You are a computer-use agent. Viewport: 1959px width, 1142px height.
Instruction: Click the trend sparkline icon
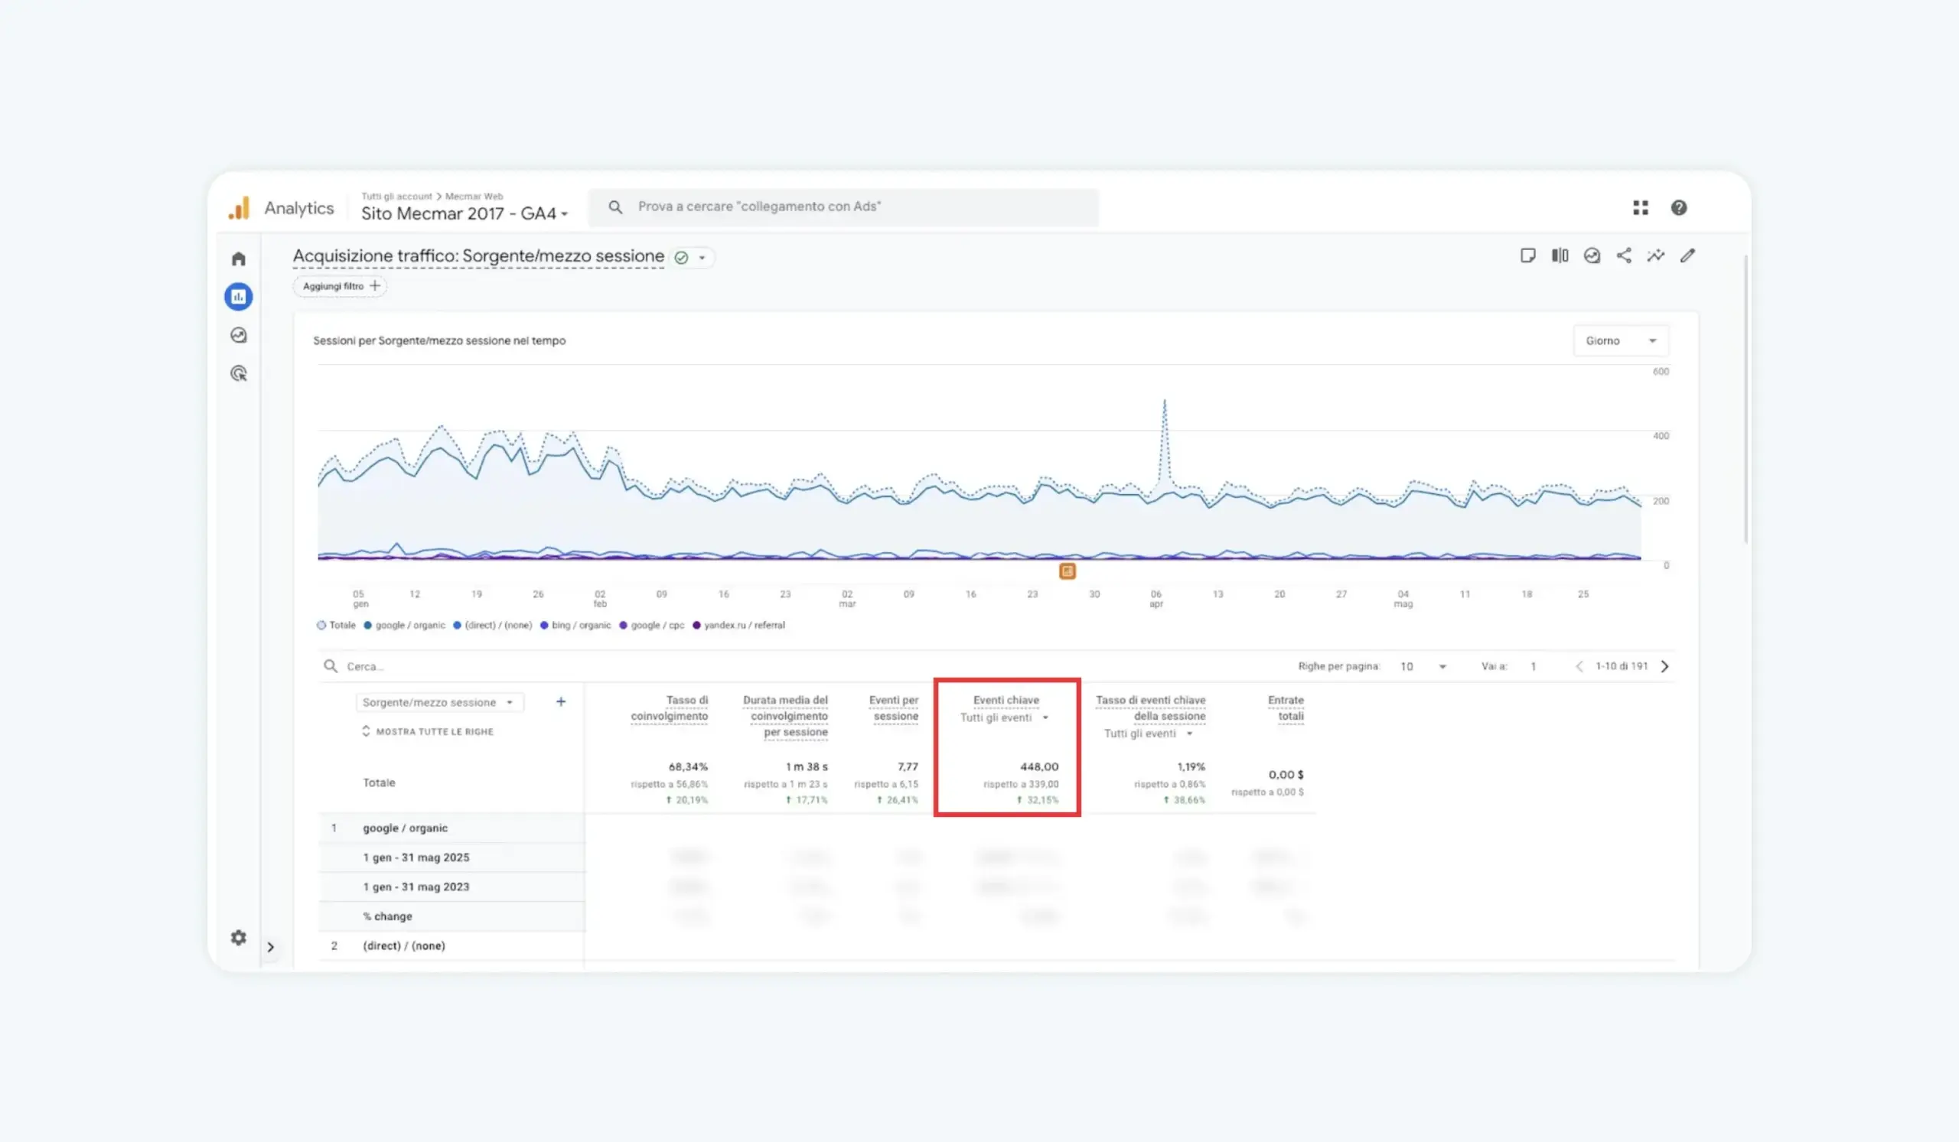click(1655, 255)
